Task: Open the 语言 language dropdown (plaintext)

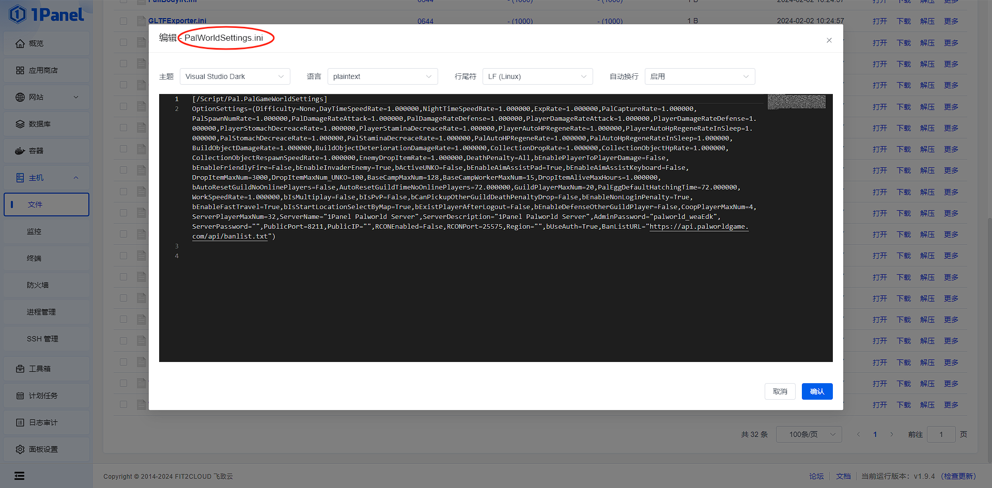Action: 383,76
